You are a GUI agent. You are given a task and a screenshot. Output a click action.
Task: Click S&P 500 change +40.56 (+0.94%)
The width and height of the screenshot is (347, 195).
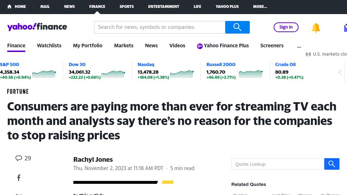pos(15,77)
